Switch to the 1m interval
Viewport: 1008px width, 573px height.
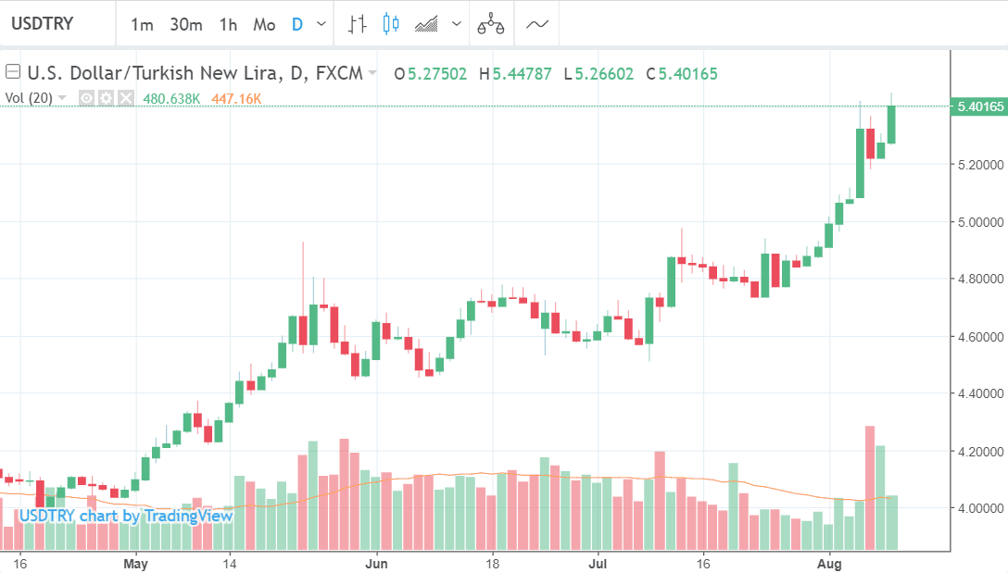(142, 25)
